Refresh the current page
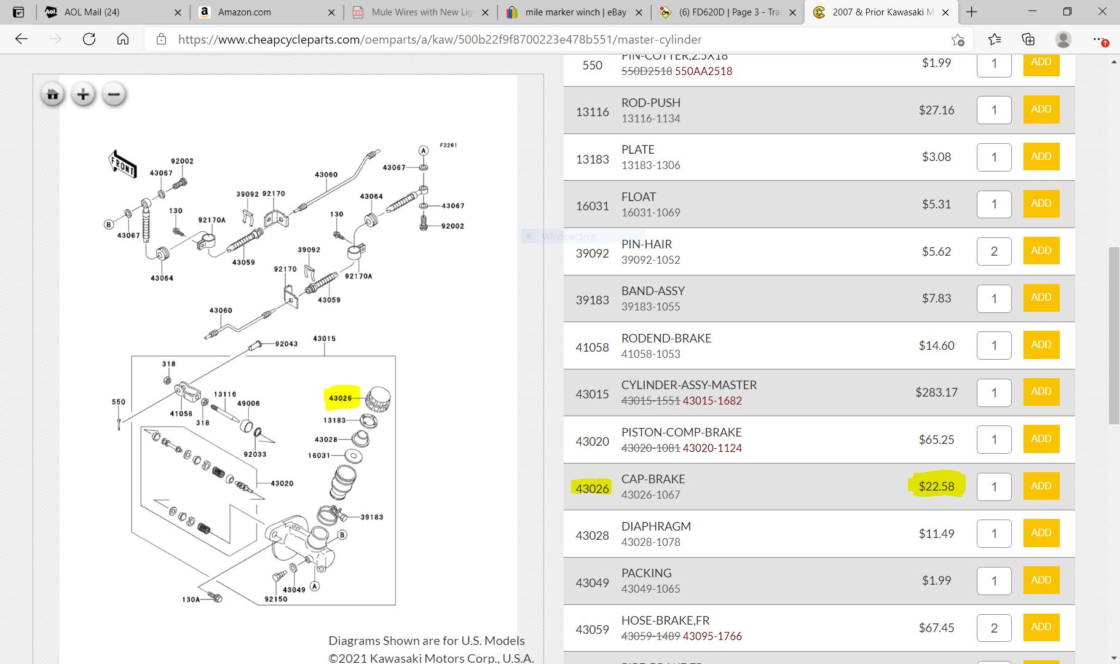The height and width of the screenshot is (664, 1120). 89,39
